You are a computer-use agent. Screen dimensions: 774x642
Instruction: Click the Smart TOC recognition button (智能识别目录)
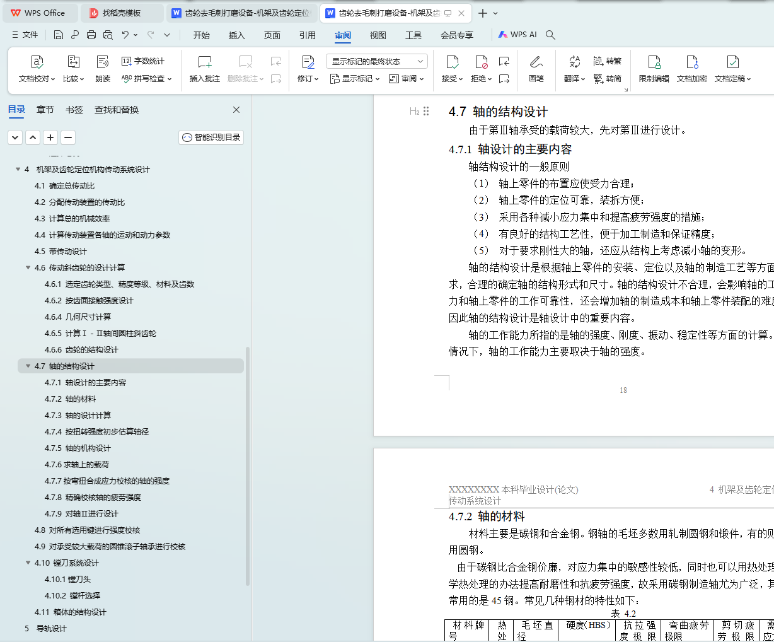(211, 137)
